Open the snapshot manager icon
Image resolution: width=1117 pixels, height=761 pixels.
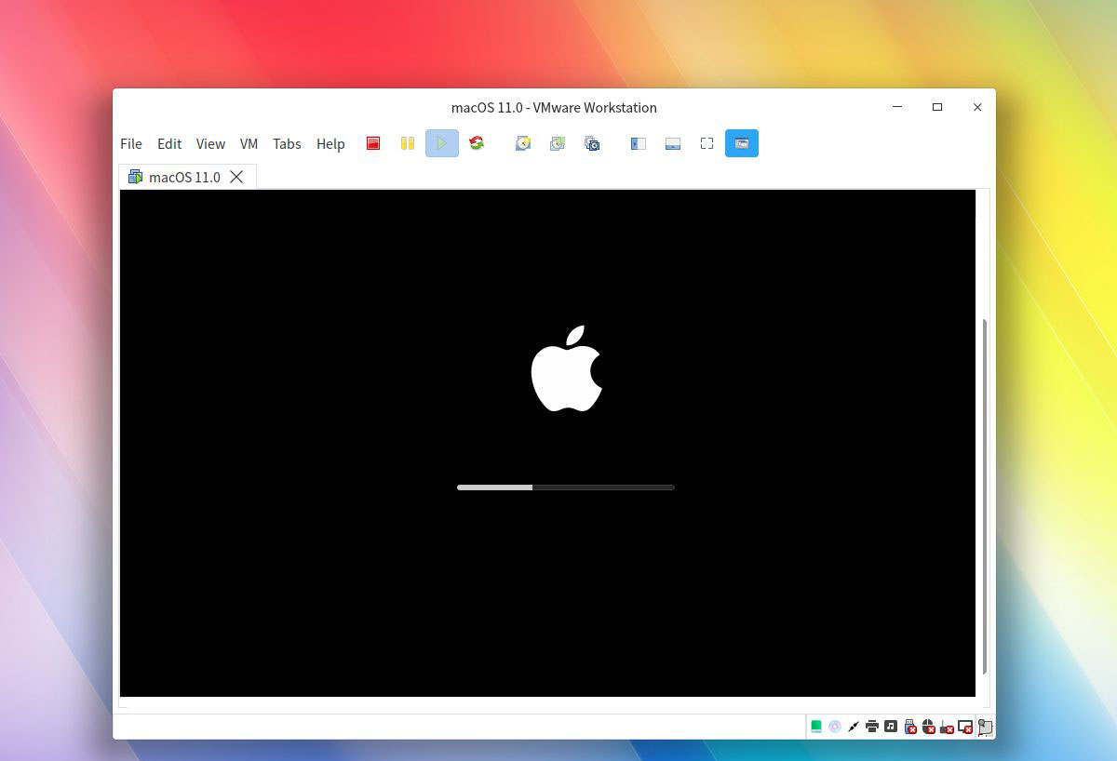click(x=592, y=143)
